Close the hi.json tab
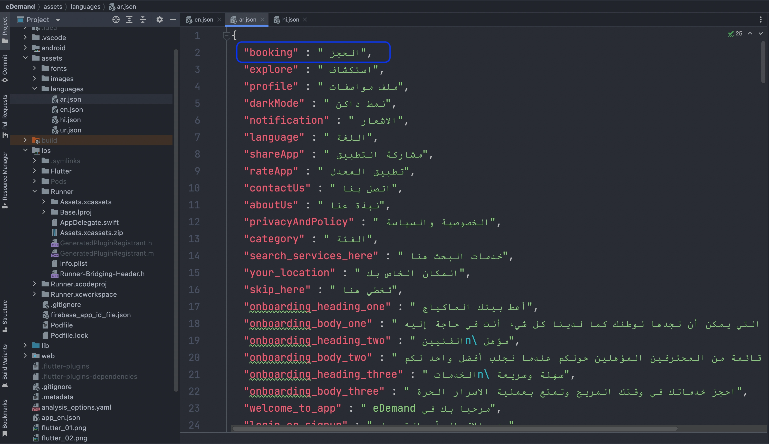 305,20
